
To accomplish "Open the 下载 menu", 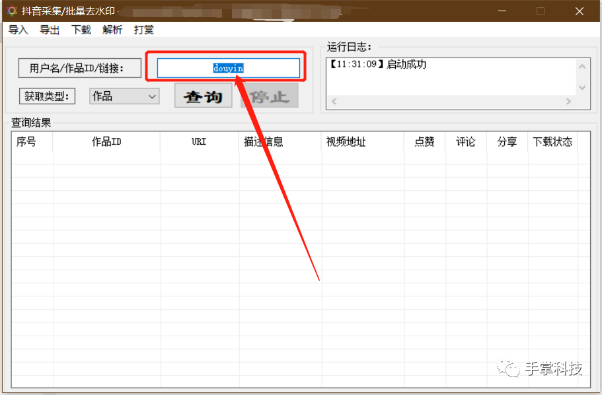I will point(81,30).
